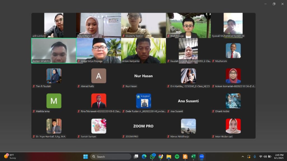Click the microphone icon in system tray
Viewport: 287px width, 161px height.
point(254,157)
